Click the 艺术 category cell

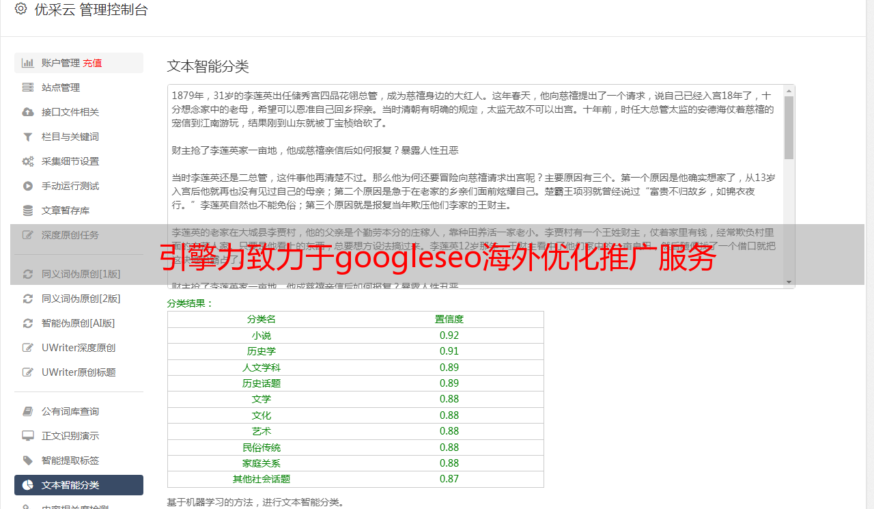pos(262,431)
